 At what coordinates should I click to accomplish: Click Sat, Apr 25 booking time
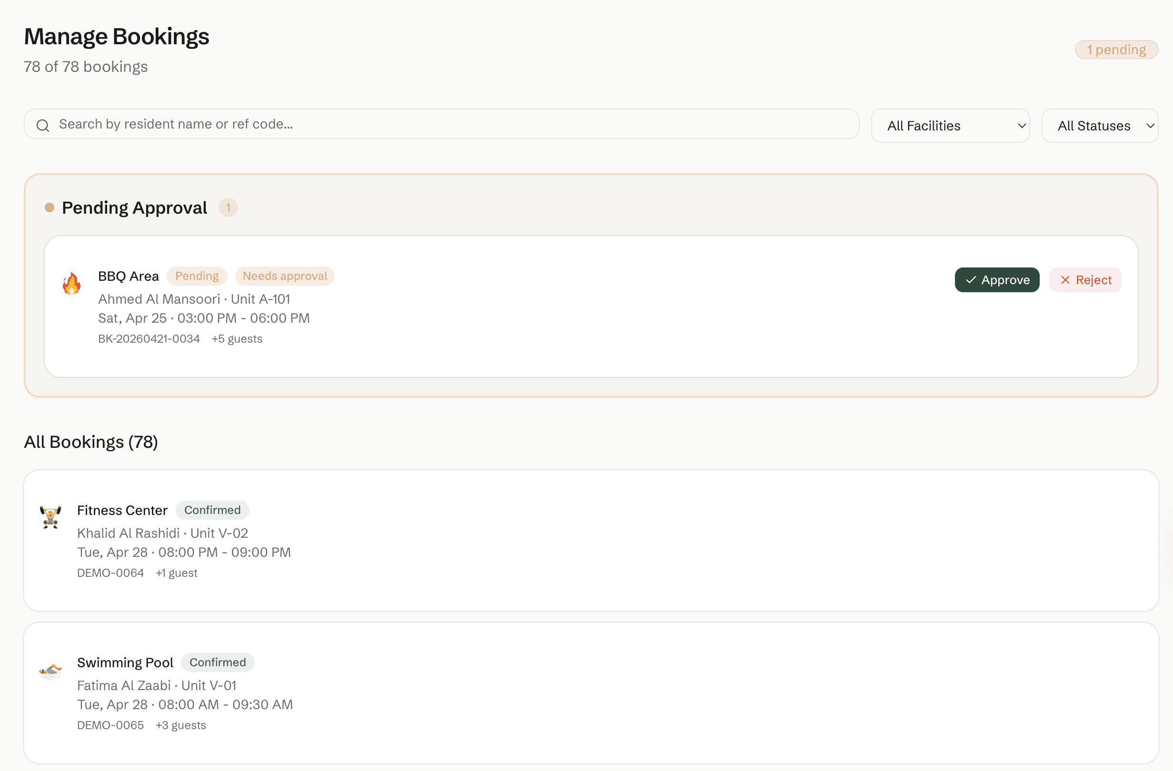tap(204, 318)
